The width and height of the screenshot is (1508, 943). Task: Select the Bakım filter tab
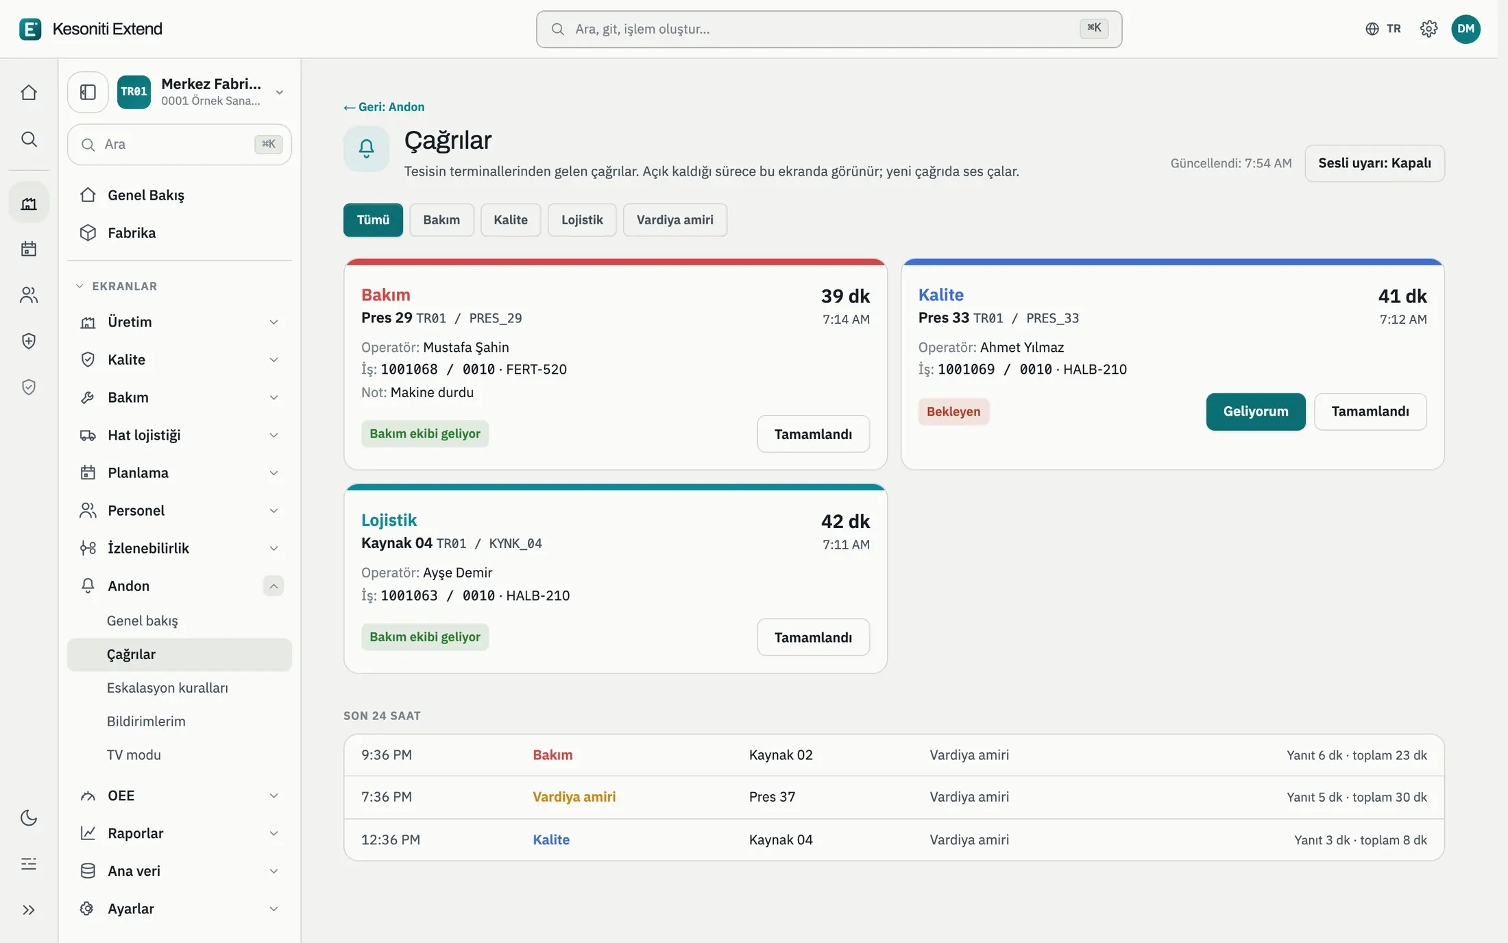tap(441, 220)
